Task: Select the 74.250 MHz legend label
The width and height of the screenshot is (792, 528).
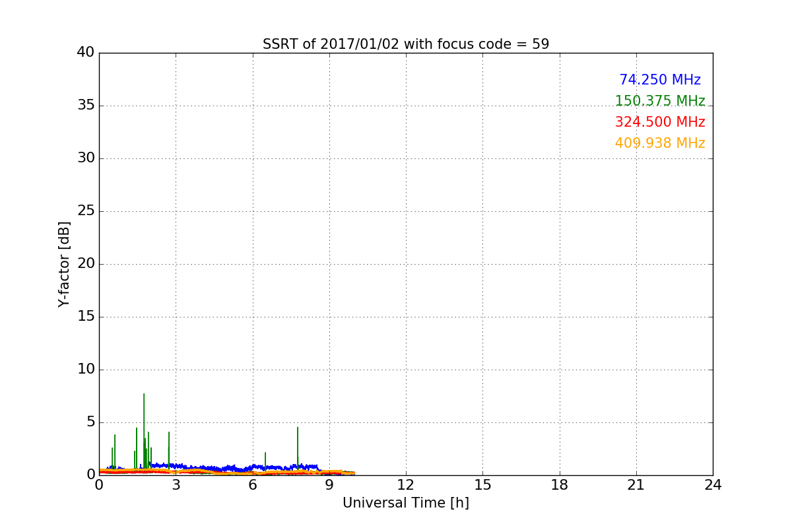Action: (660, 80)
